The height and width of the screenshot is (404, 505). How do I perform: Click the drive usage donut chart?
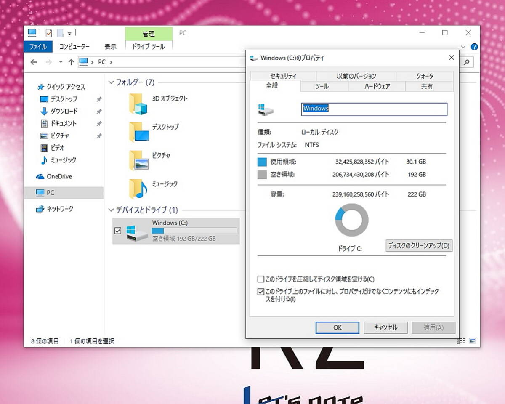[x=352, y=220]
